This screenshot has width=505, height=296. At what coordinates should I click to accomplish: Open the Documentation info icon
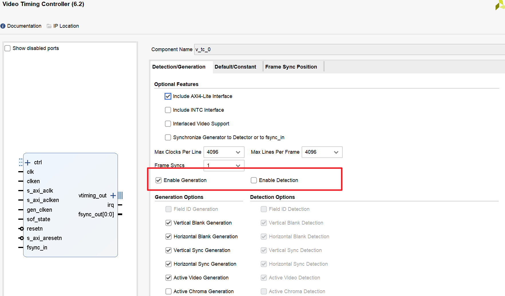coord(3,26)
